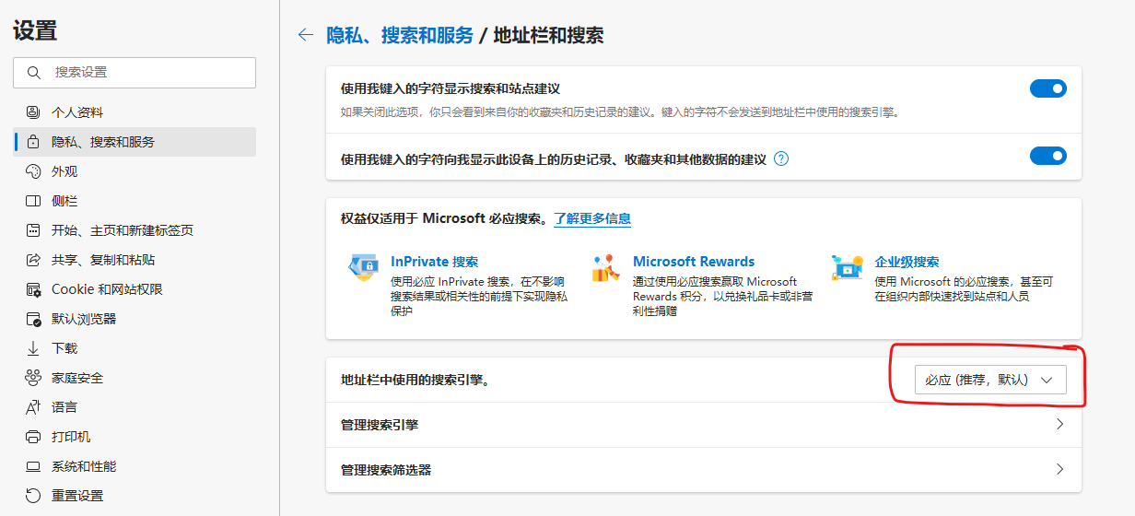Image resolution: width=1135 pixels, height=516 pixels.
Task: Click the 外观 palette icon
Action: coord(33,171)
